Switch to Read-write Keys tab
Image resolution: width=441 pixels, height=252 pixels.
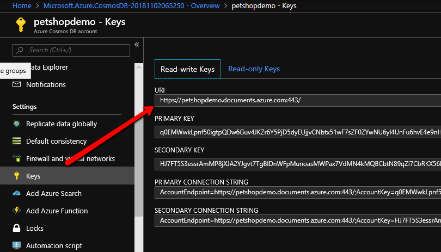coord(188,69)
